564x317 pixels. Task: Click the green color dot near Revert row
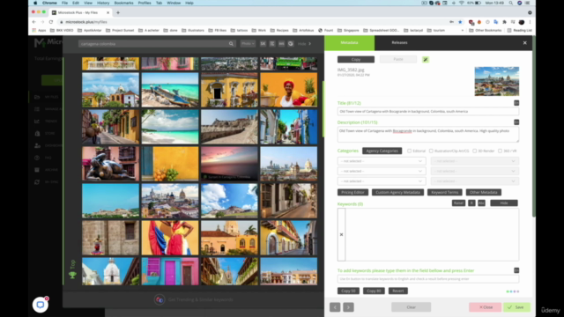click(x=508, y=291)
